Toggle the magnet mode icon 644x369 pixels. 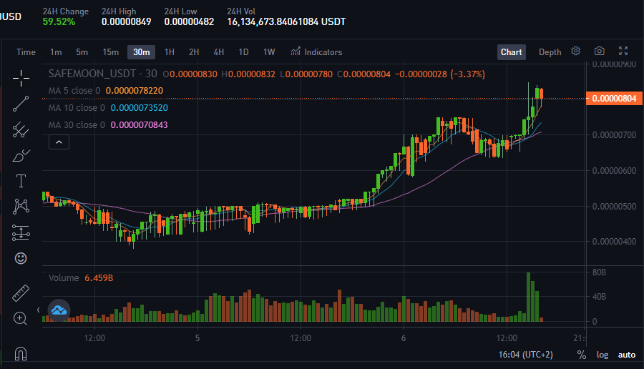pos(21,354)
